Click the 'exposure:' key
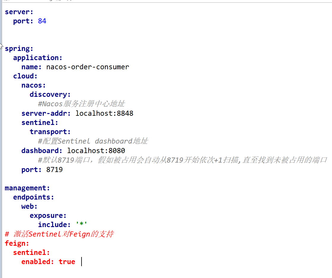 point(48,216)
